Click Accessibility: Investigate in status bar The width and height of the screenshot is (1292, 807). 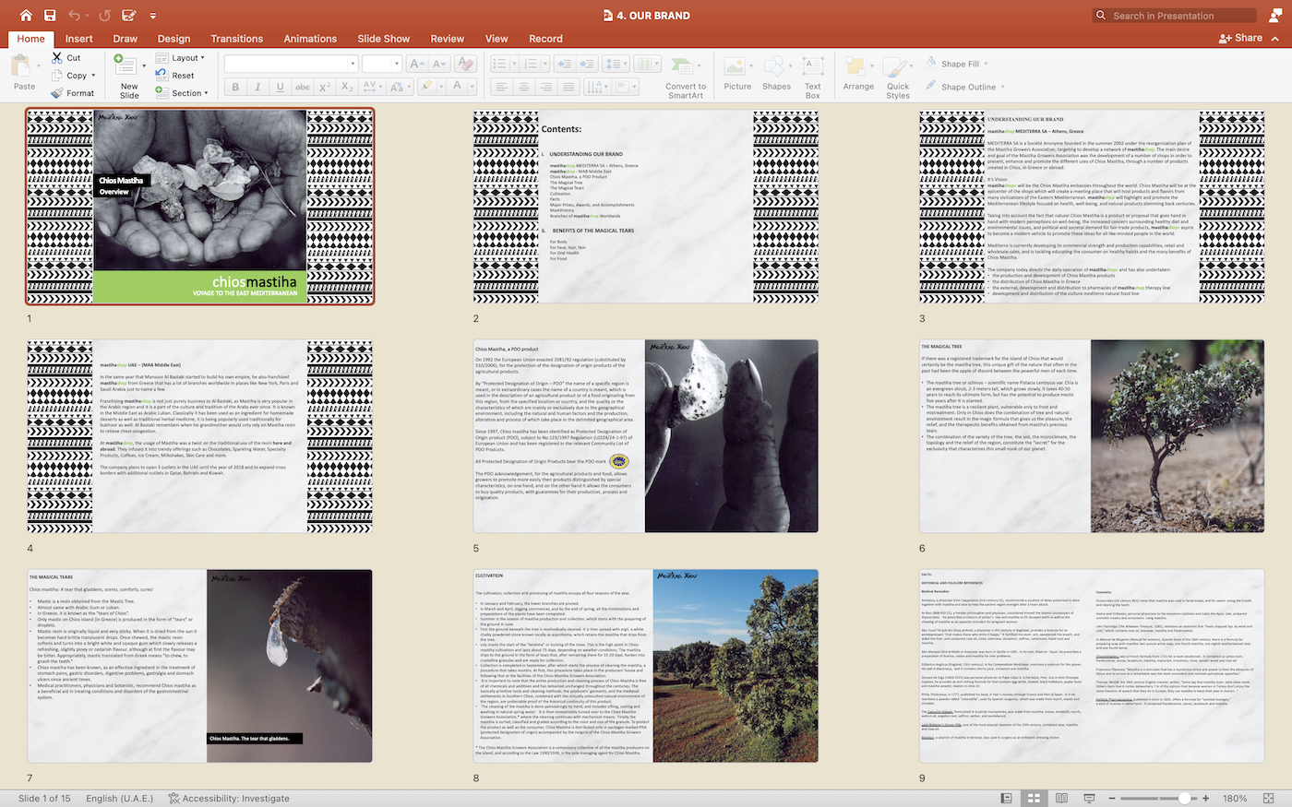point(229,798)
